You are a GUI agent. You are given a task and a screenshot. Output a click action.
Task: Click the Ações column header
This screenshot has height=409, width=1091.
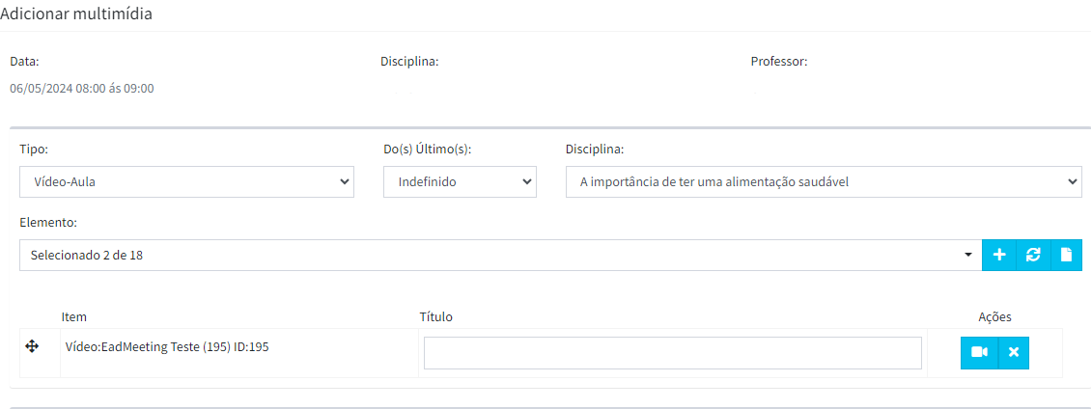pos(995,317)
